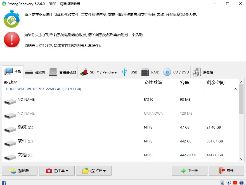Image resolution: width=246 pixels, height=185 pixels.
Task: Open the (T)工具 dropdown menu
Action: coord(57,171)
